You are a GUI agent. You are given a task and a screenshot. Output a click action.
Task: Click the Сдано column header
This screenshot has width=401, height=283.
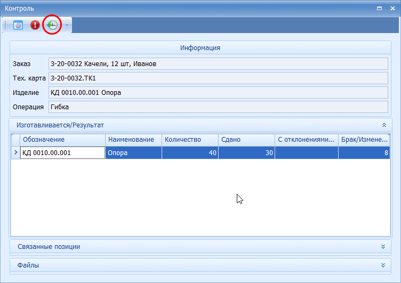pyautogui.click(x=246, y=140)
